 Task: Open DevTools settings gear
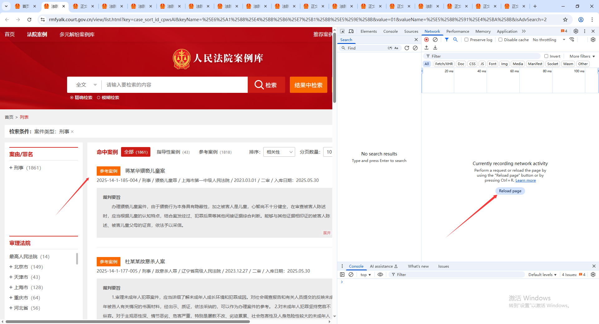(x=576, y=31)
